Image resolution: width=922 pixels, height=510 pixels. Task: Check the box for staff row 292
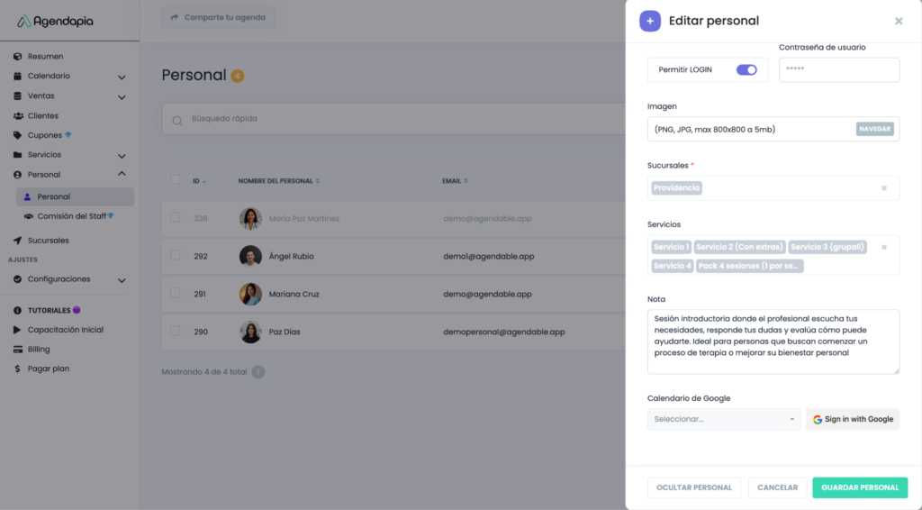tap(175, 256)
